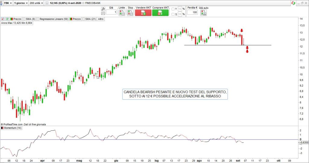Toggle the Regressione Lineare (50) checkbox

[38, 19]
